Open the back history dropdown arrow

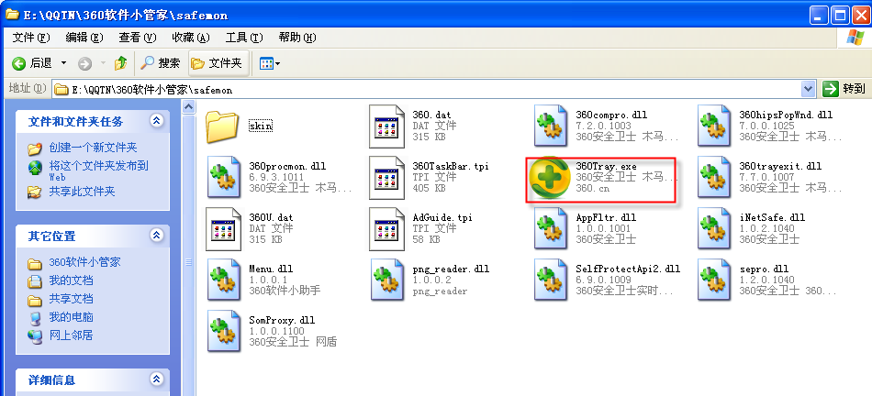tap(63, 63)
